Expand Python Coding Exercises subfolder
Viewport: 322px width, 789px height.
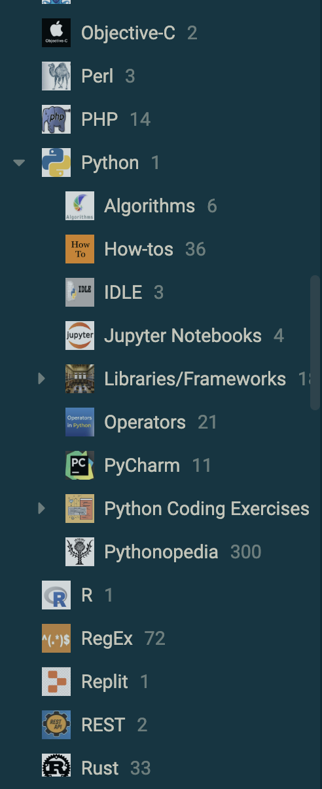pos(41,509)
